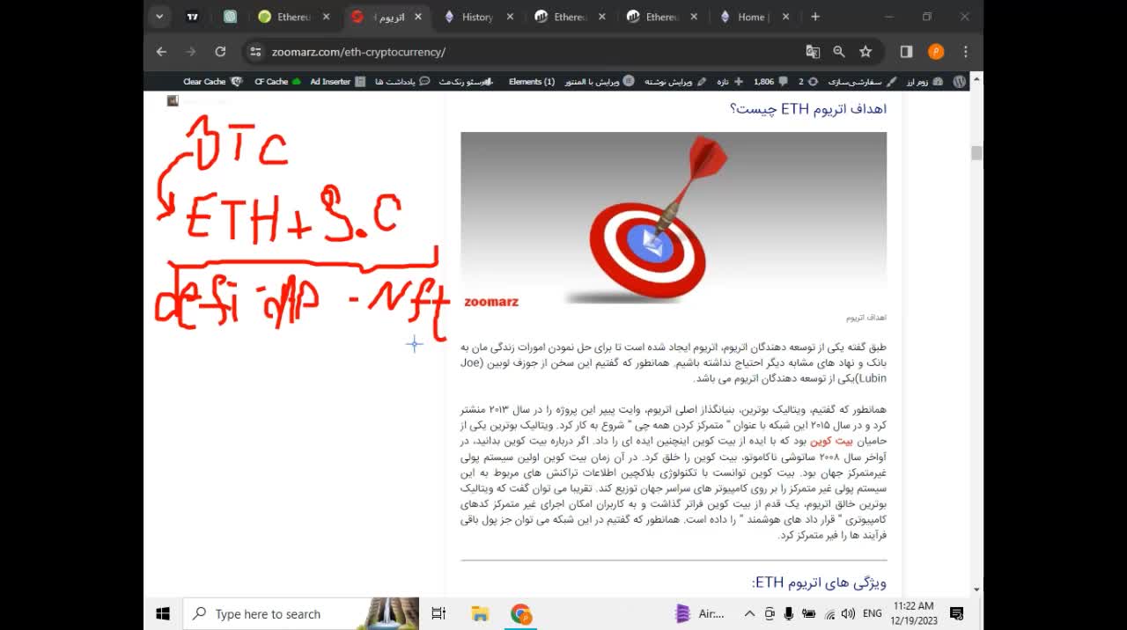Open the Windows Start menu

[x=163, y=614]
